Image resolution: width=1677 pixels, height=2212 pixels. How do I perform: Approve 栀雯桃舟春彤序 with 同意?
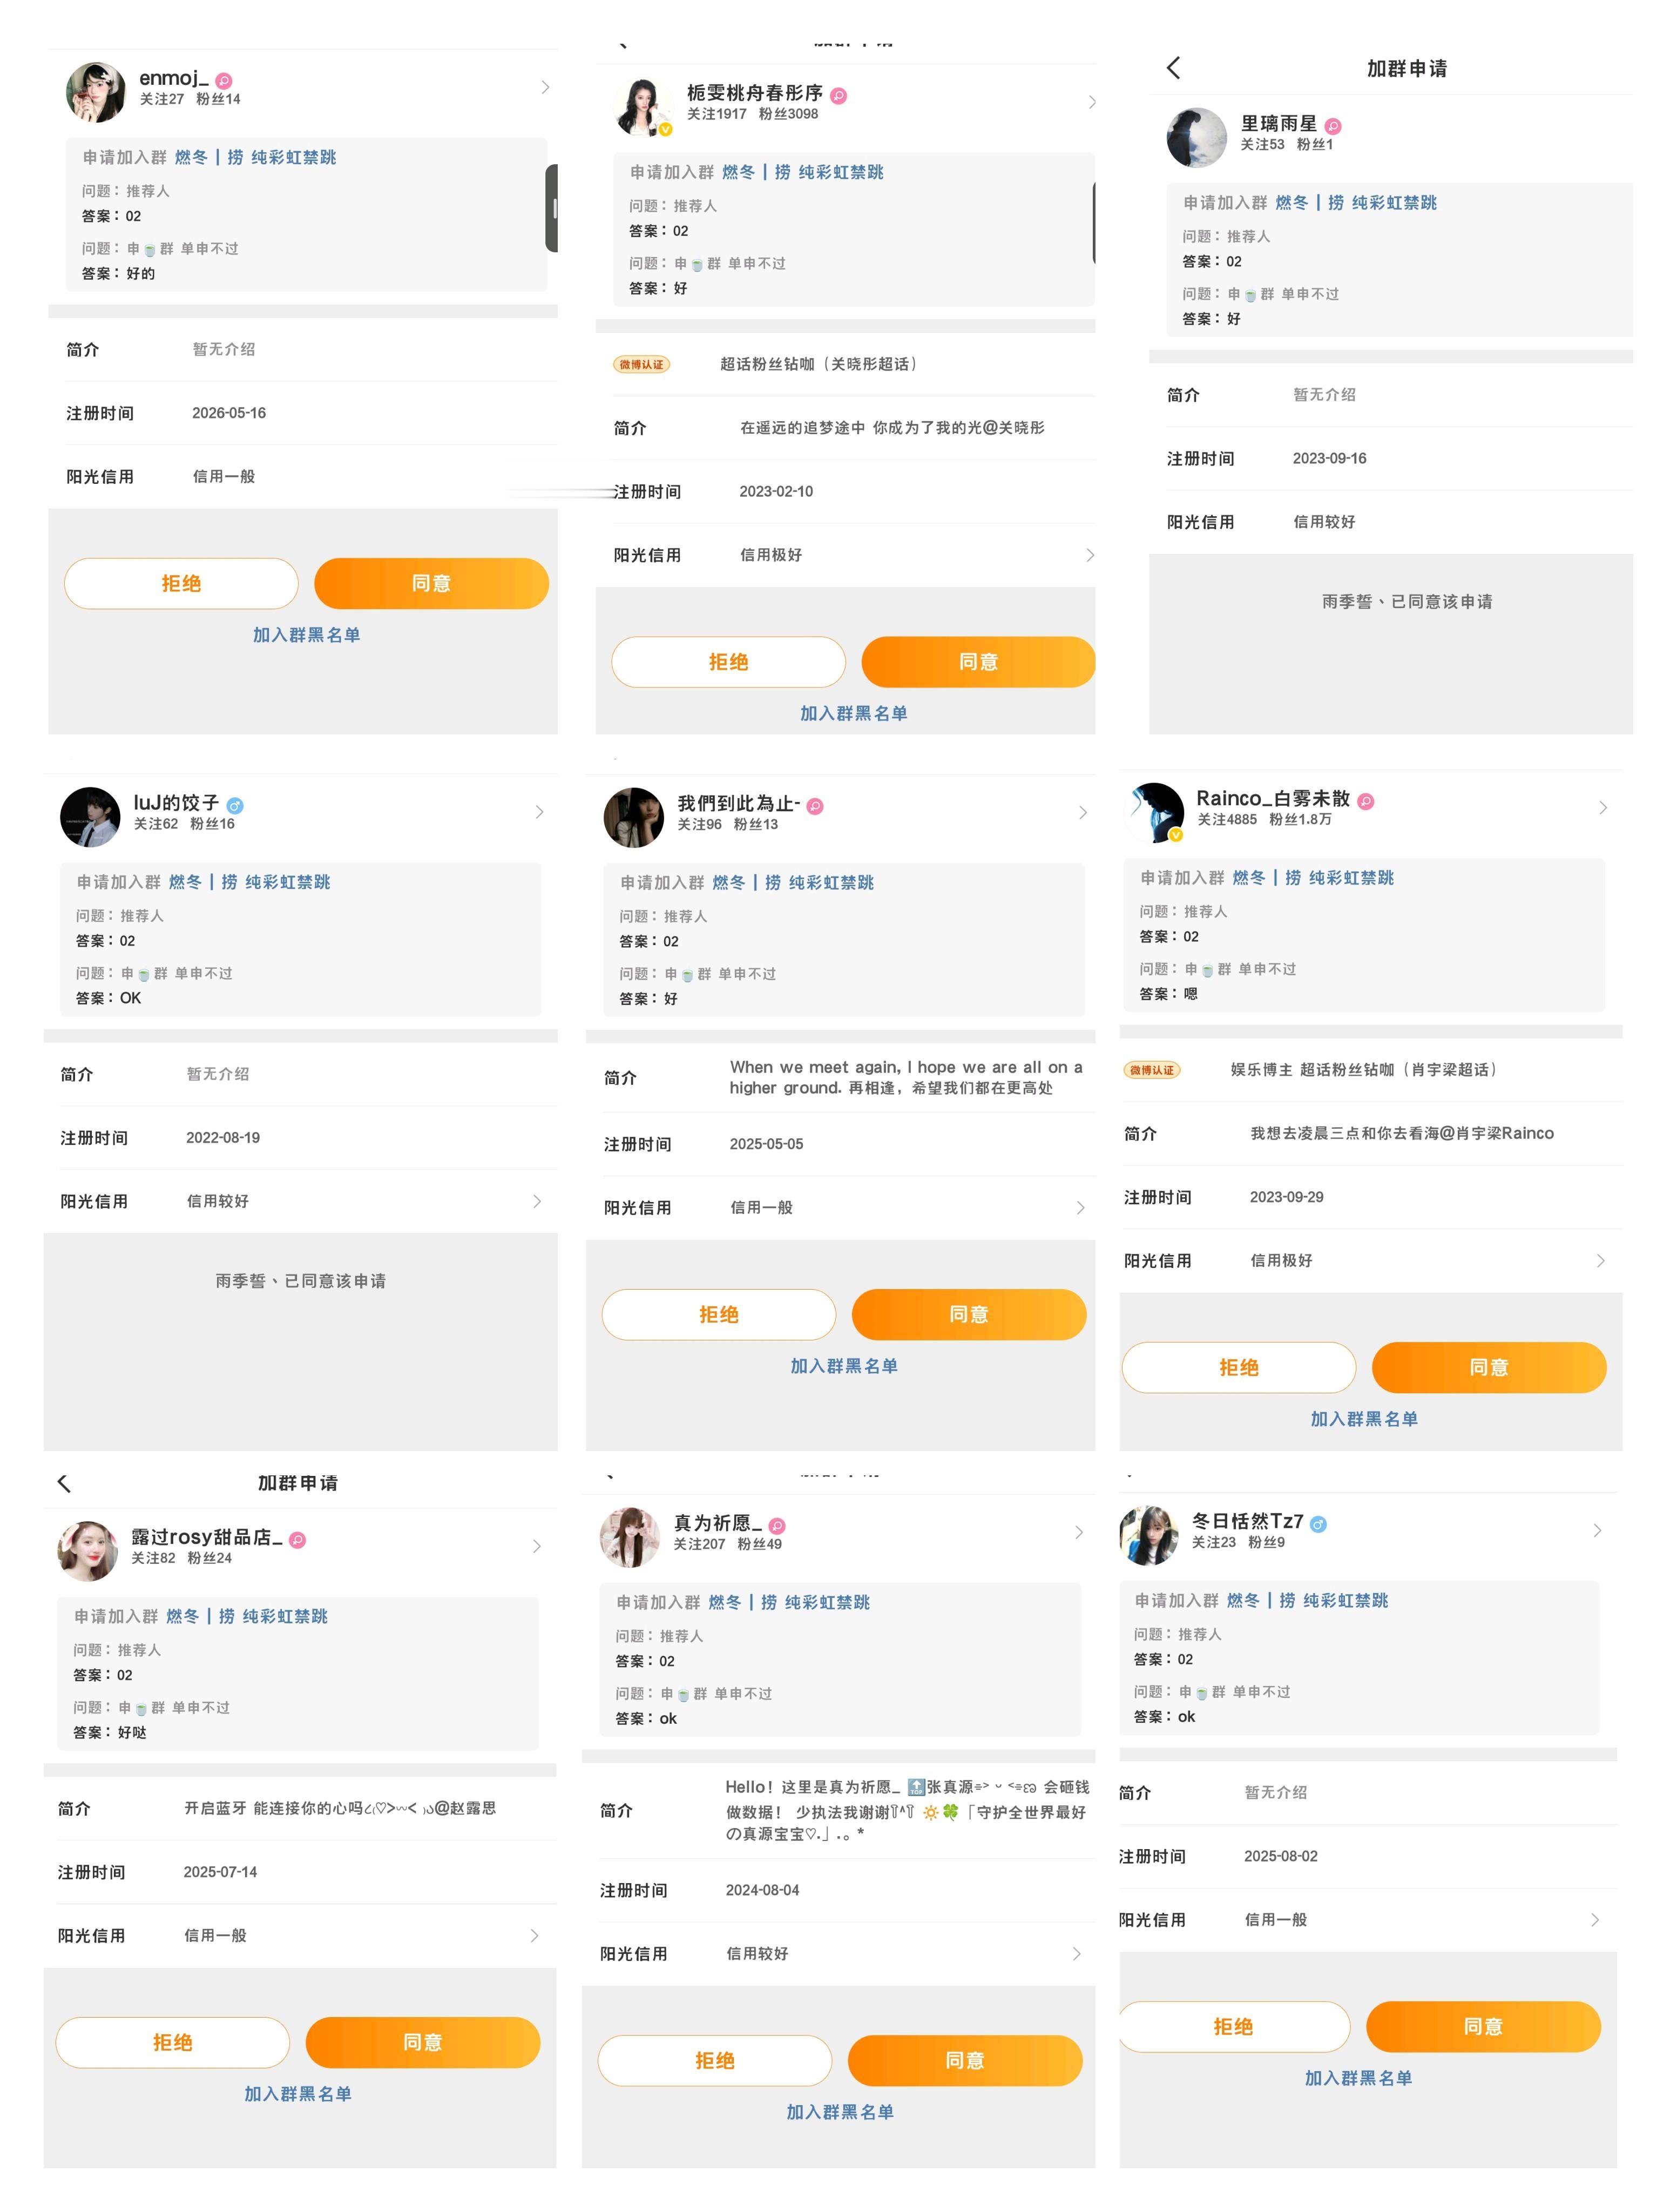(978, 662)
